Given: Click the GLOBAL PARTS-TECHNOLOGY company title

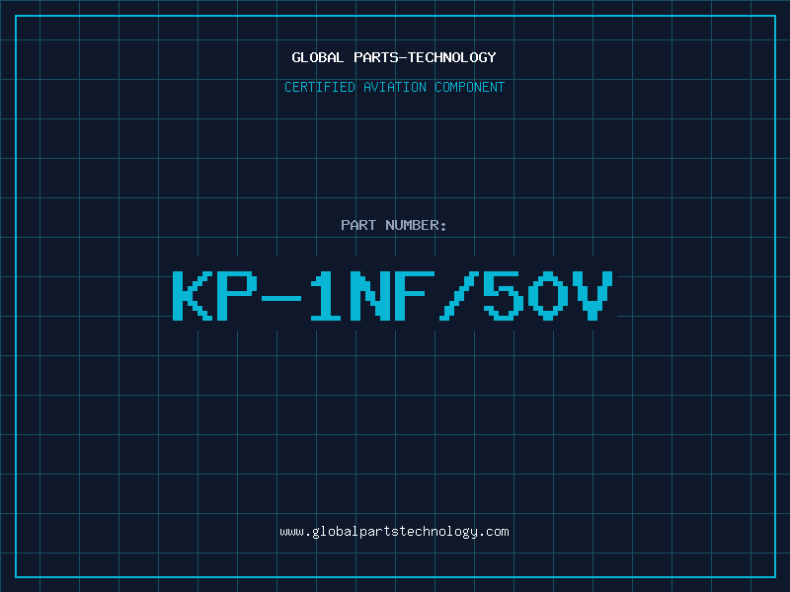Looking at the screenshot, I should click(394, 57).
